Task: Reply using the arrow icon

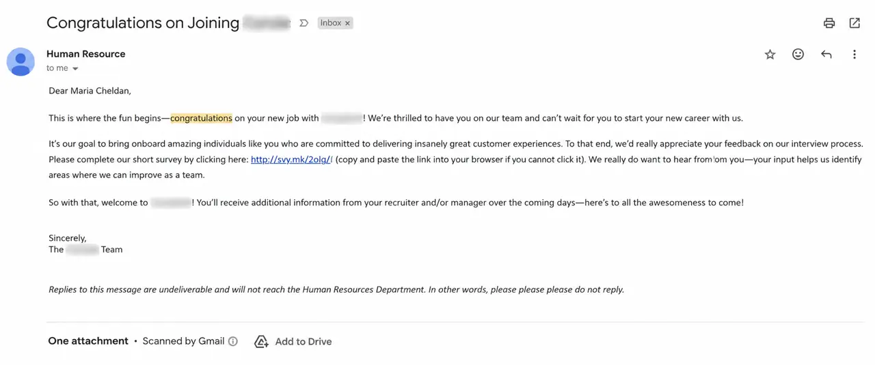Action: 826,55
